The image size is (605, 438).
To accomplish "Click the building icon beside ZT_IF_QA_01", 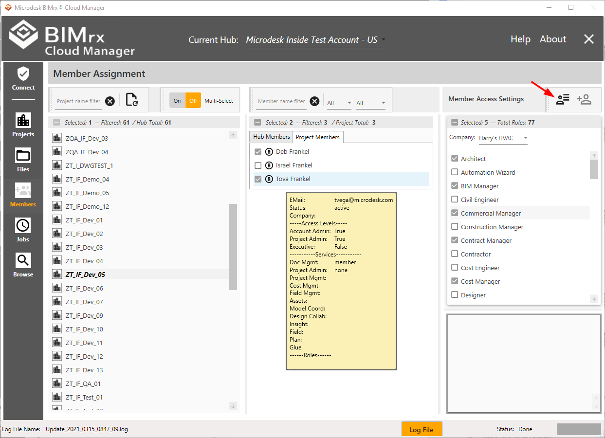I will coord(57,383).
